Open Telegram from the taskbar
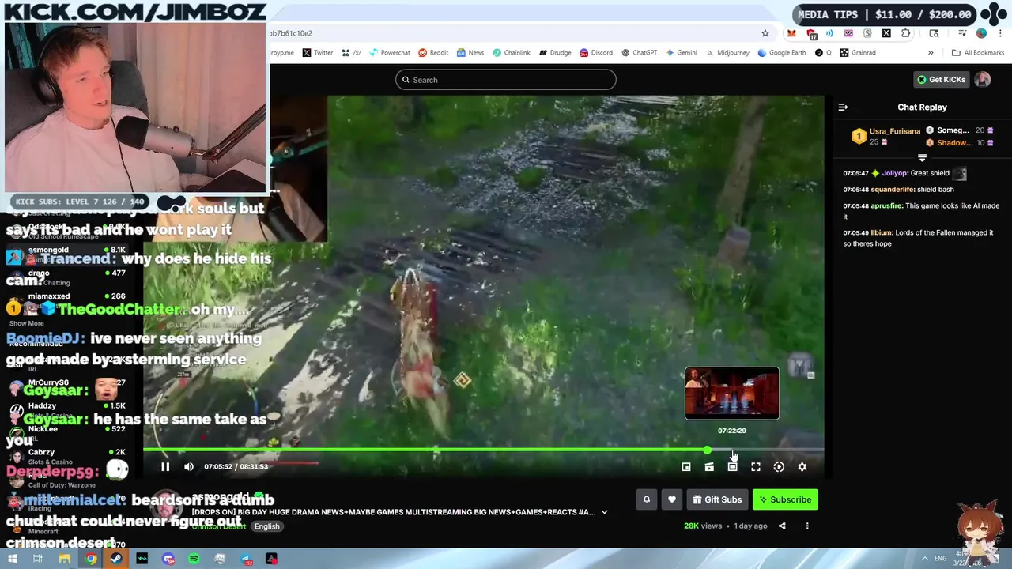The height and width of the screenshot is (569, 1012). coord(246,559)
